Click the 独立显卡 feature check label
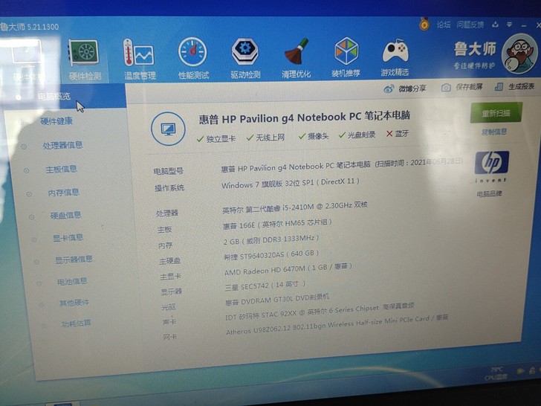The height and width of the screenshot is (406, 541). click(216, 139)
